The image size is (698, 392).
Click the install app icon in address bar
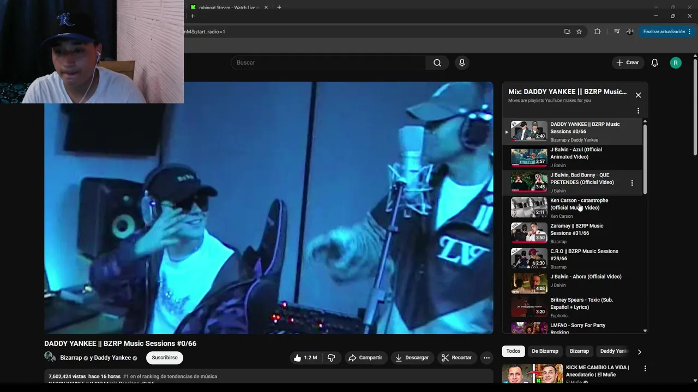pos(567,32)
